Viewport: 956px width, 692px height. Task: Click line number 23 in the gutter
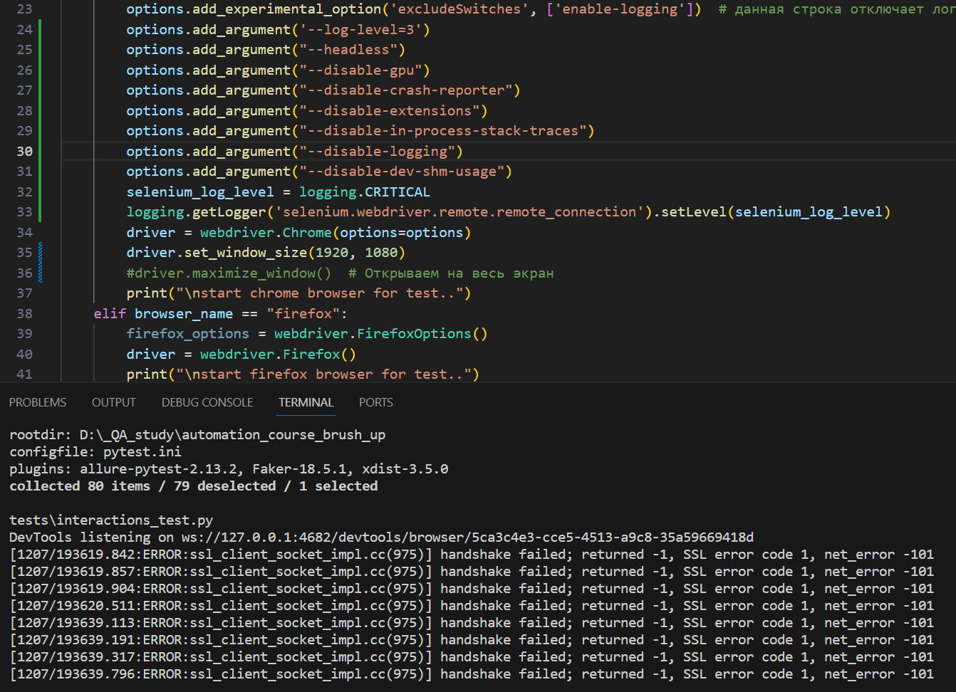click(25, 9)
